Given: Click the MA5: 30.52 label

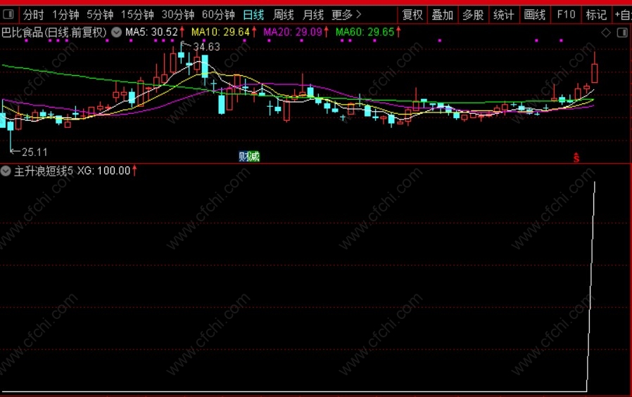Looking at the screenshot, I should pyautogui.click(x=151, y=32).
